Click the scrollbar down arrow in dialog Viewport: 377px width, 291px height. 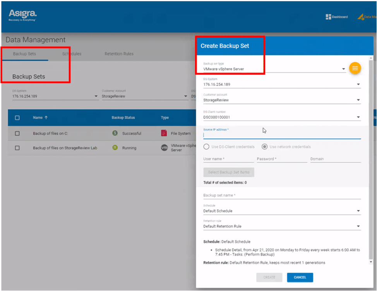pos(371,262)
